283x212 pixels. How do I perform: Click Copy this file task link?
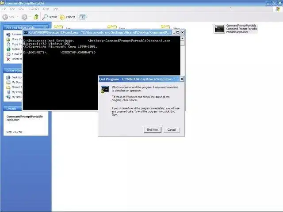coord(17,44)
